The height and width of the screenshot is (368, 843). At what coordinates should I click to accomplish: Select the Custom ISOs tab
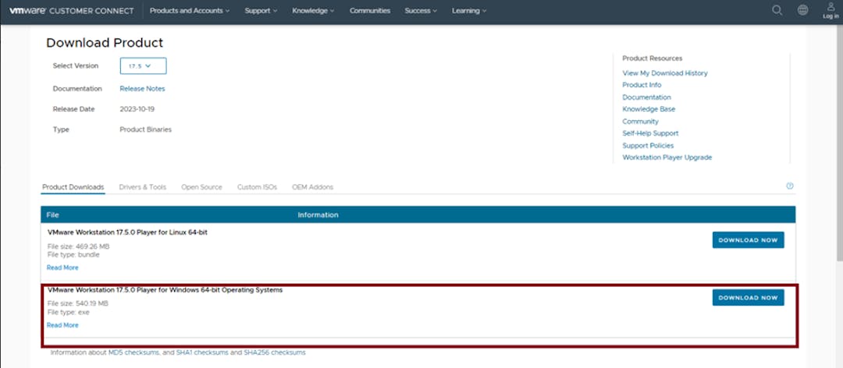[257, 187]
